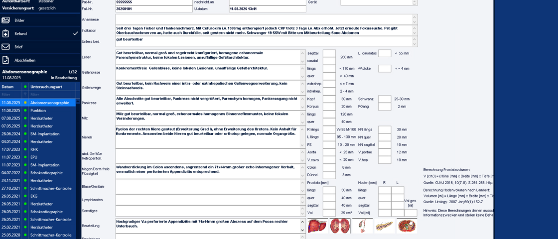Click the L. caudatus measurement box
This screenshot has height=239, width=558.
[x=385, y=53]
